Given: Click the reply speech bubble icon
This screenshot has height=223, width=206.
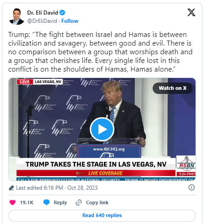Looking at the screenshot, I should pyautogui.click(x=46, y=202).
